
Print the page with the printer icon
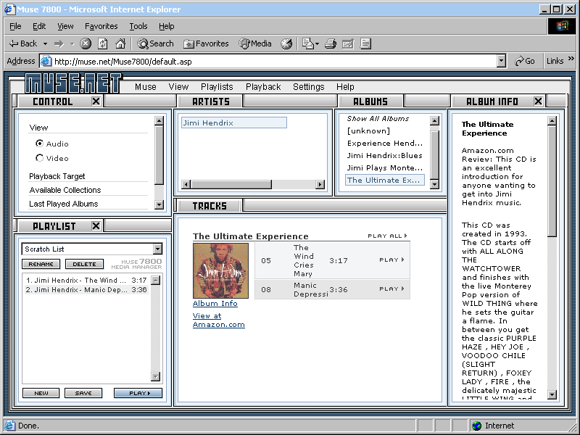click(x=331, y=43)
